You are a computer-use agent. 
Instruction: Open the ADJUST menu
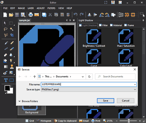click(41, 8)
